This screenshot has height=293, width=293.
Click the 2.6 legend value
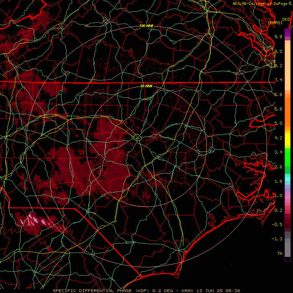click(x=278, y=167)
